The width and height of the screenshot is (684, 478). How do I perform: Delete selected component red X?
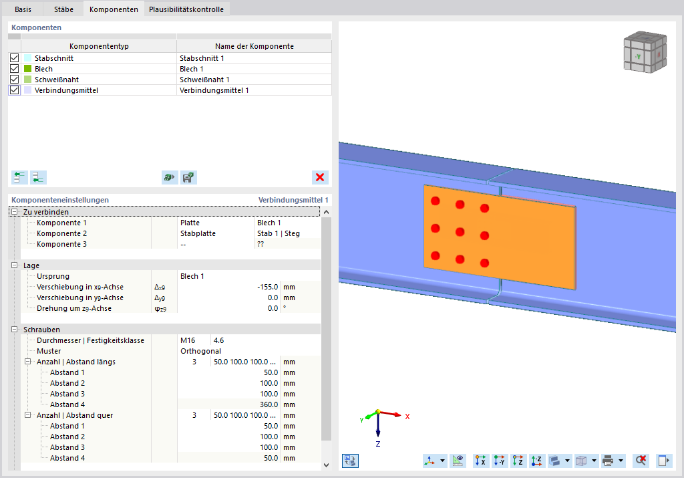coord(320,177)
